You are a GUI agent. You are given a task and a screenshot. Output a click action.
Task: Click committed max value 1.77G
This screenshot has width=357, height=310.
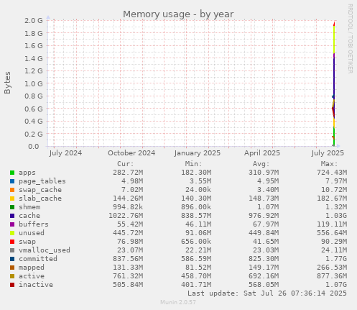[336, 259]
